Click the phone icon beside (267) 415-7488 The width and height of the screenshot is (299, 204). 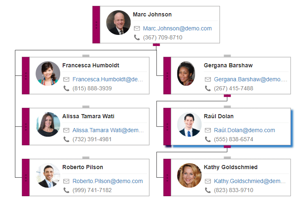[208, 88]
